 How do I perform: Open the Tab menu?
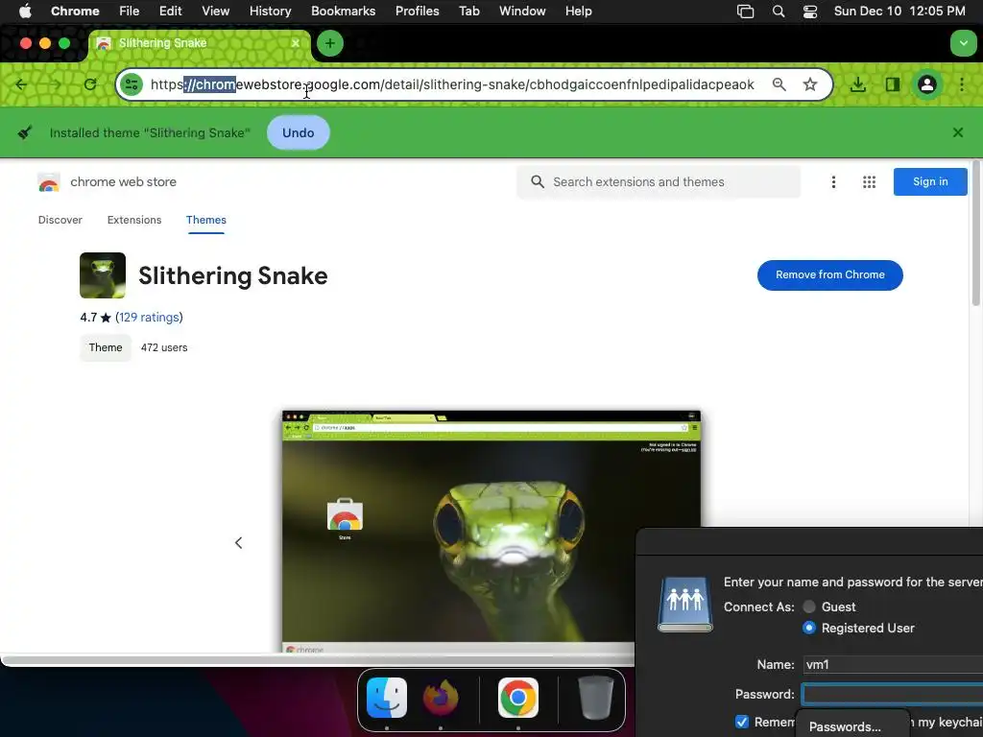tap(468, 12)
